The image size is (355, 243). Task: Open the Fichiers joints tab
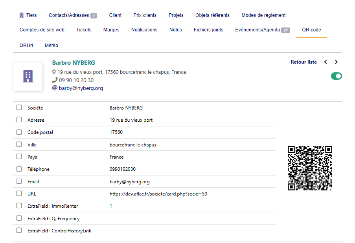[208, 30]
